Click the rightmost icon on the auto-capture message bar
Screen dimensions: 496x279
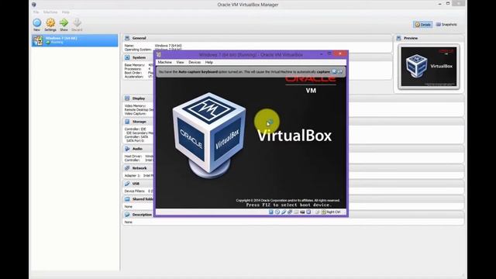[340, 72]
